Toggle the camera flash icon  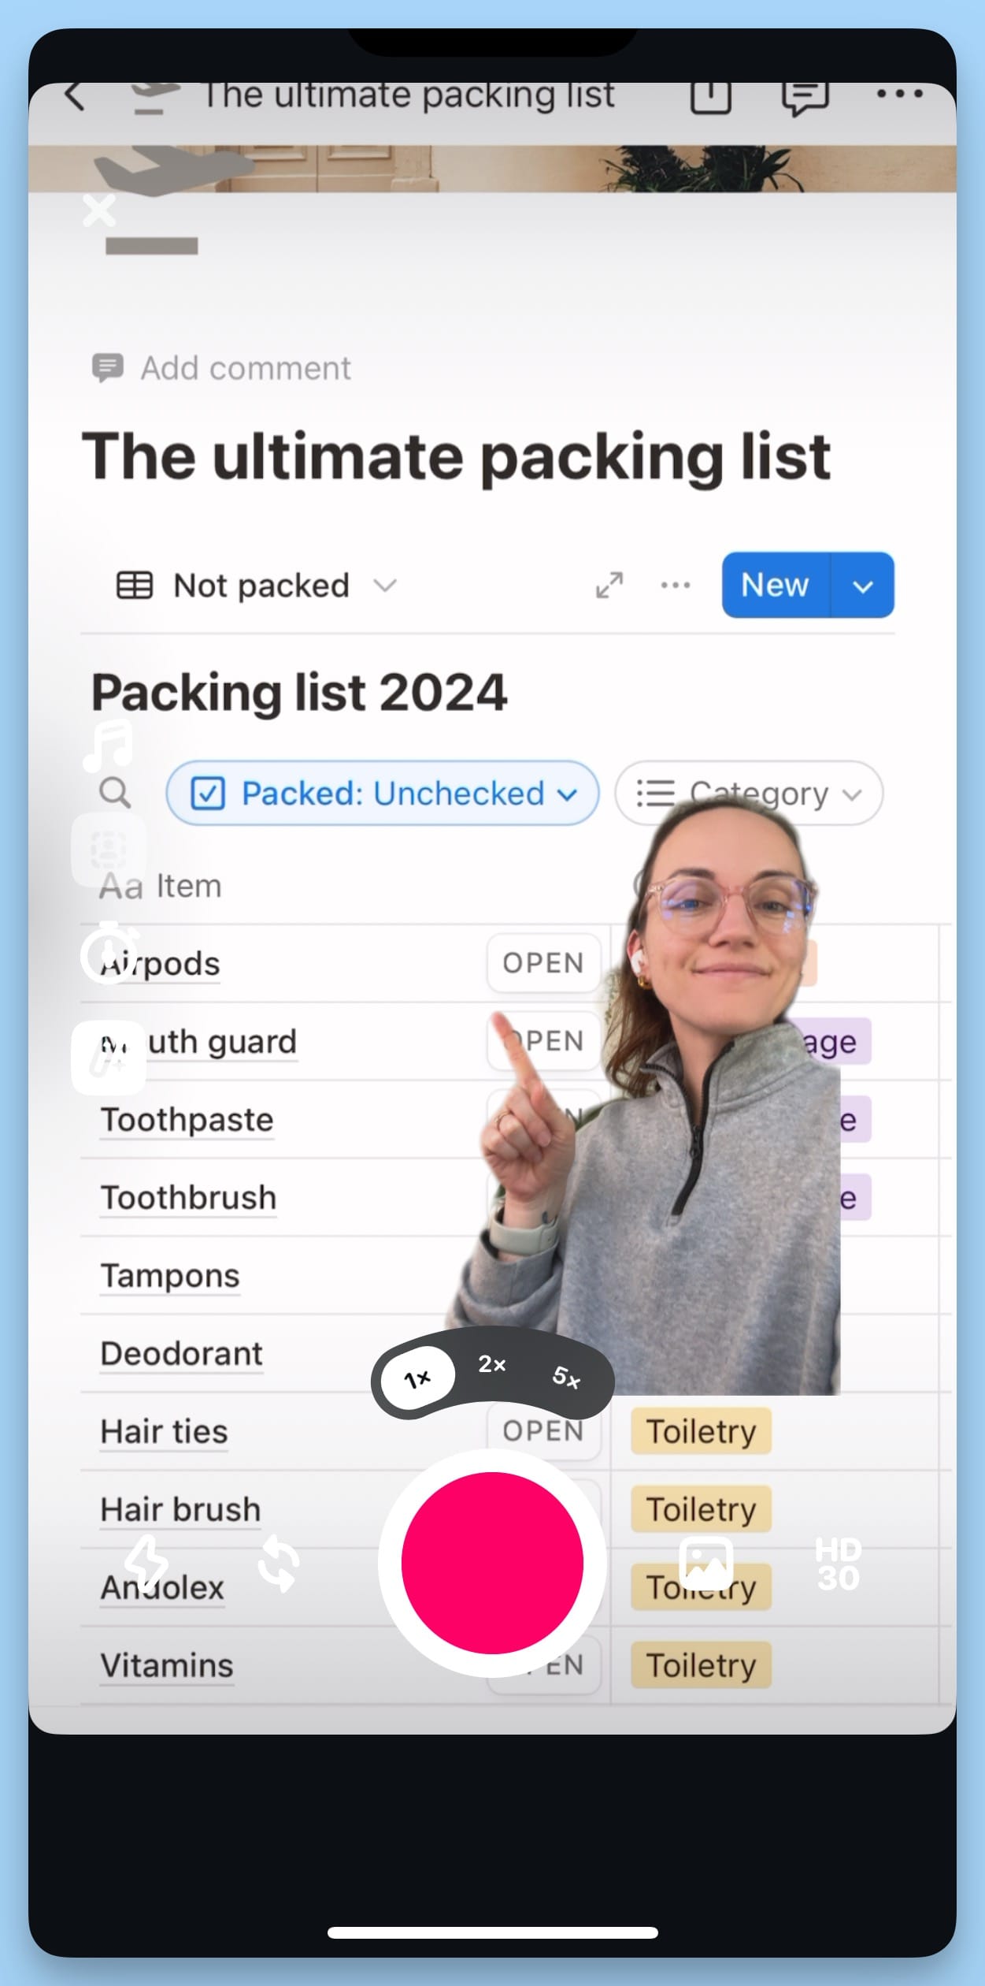(x=147, y=1564)
